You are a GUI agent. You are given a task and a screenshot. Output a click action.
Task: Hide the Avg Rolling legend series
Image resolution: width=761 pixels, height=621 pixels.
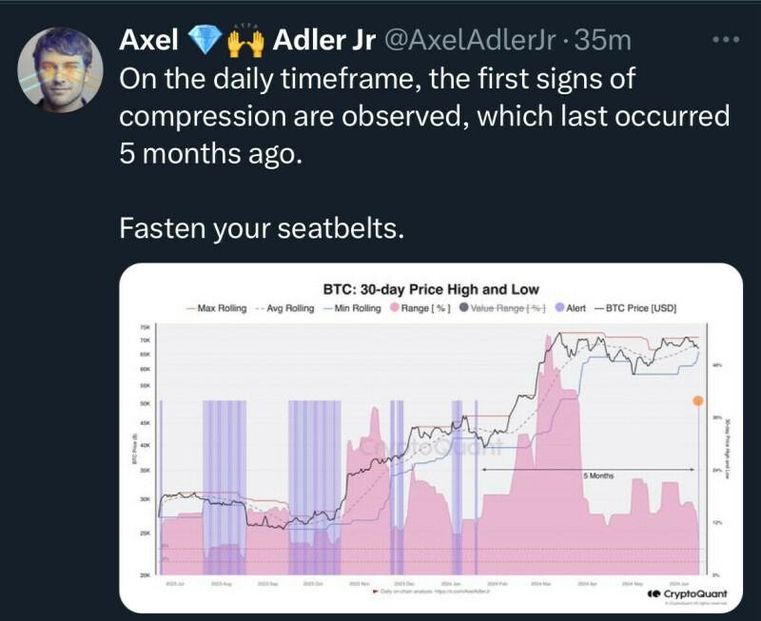284,308
